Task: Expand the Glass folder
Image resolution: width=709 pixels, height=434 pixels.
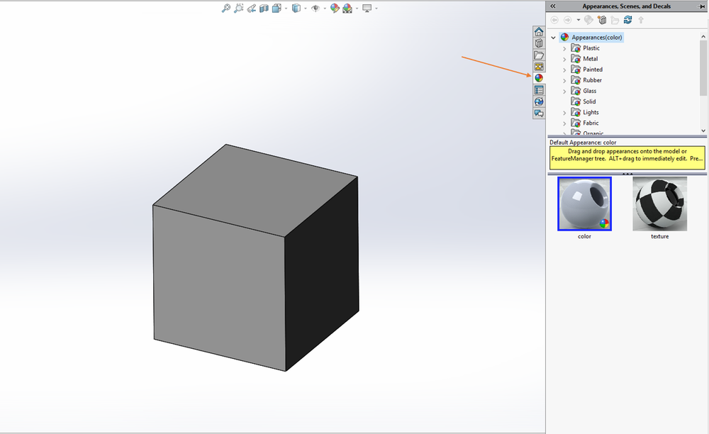Action: coord(564,91)
